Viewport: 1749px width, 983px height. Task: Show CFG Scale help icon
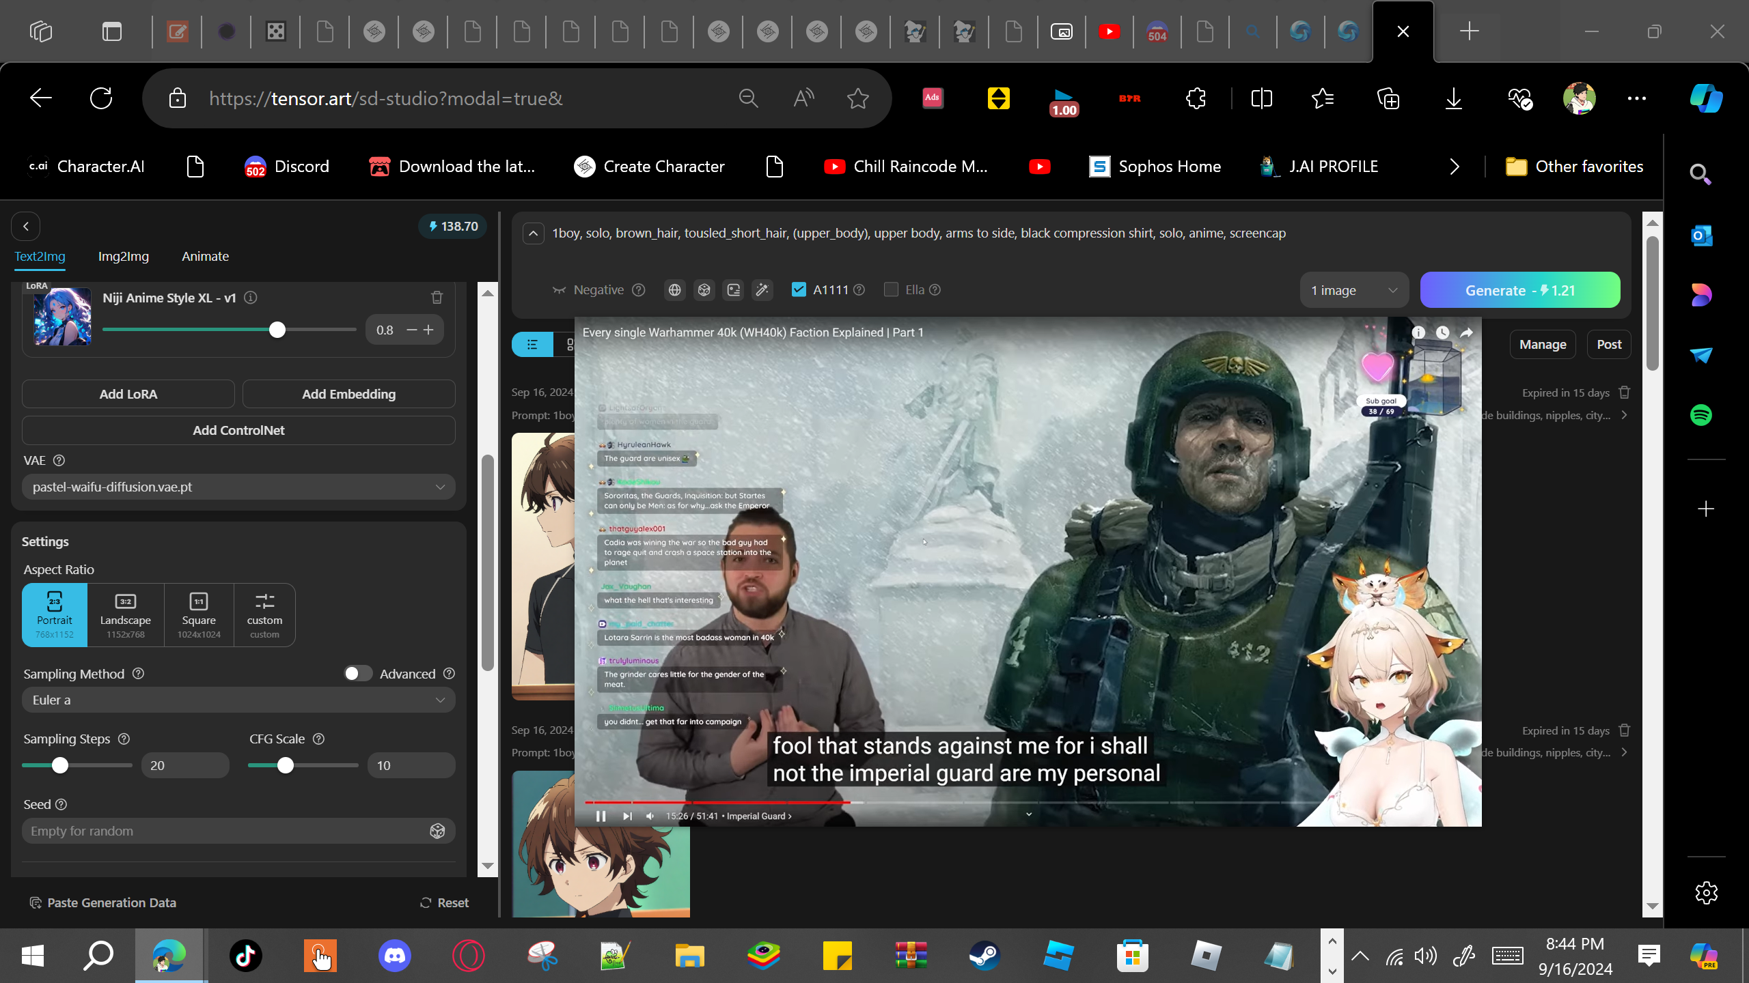click(318, 739)
